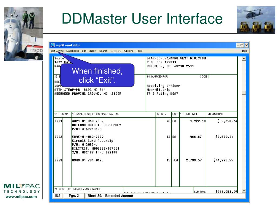277x207 pixels.
Task: Click the INS status bar indicator
Action: click(58, 196)
